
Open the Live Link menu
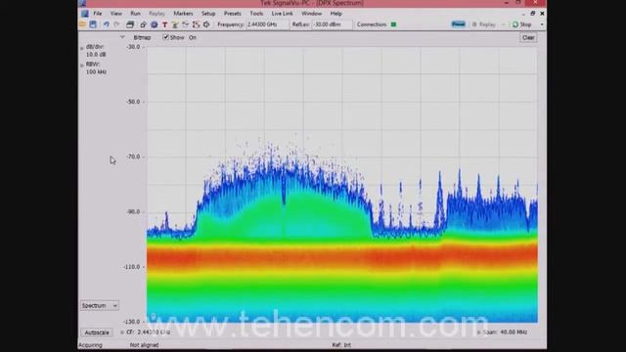282,13
